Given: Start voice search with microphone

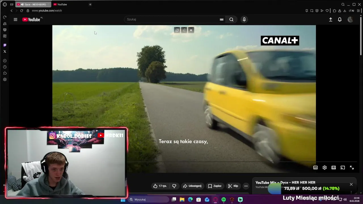Looking at the screenshot, I should pos(244,20).
